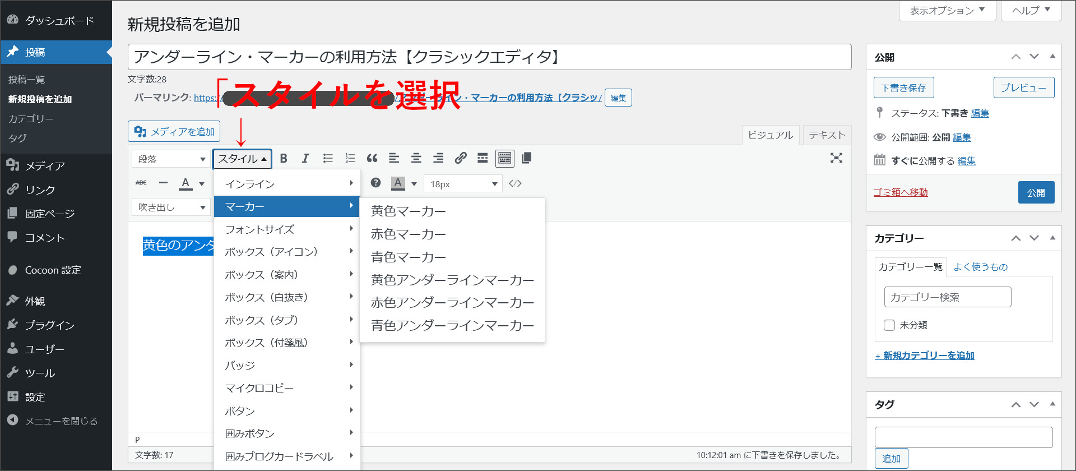
Task: Click ゴミ箱へ移動 link
Action: click(901, 192)
